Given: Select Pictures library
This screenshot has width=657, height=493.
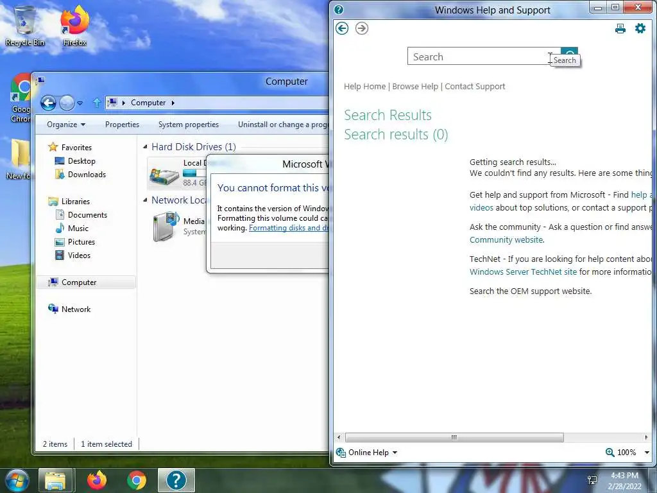Looking at the screenshot, I should point(81,242).
